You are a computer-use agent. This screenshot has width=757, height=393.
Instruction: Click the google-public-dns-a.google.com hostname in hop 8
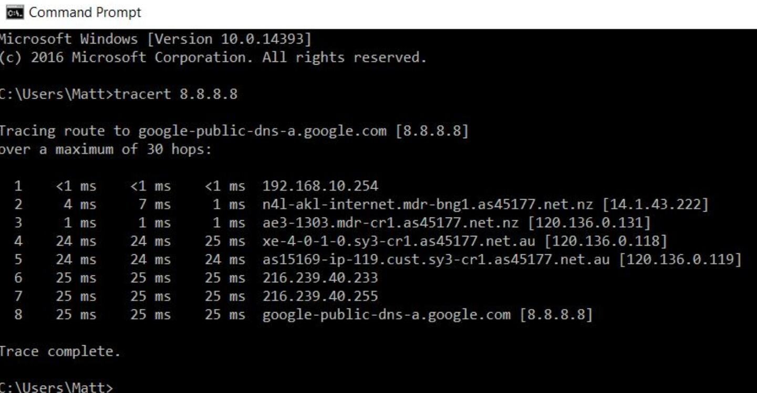pyautogui.click(x=386, y=315)
